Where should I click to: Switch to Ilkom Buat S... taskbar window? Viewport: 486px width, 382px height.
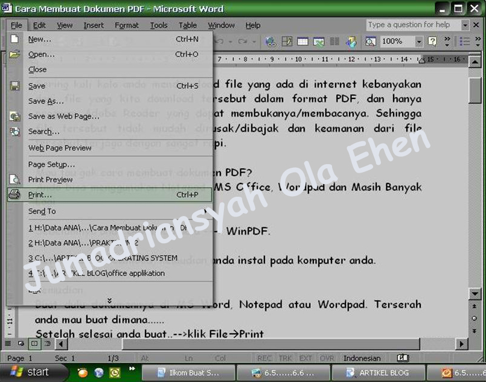[189, 373]
